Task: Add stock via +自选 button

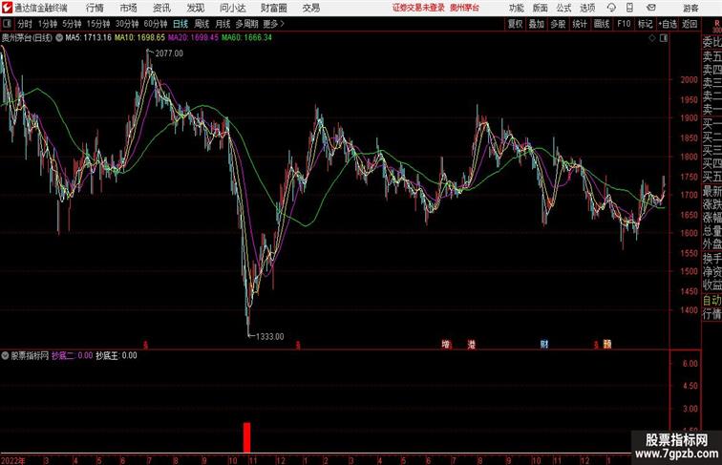Action: pyautogui.click(x=668, y=24)
